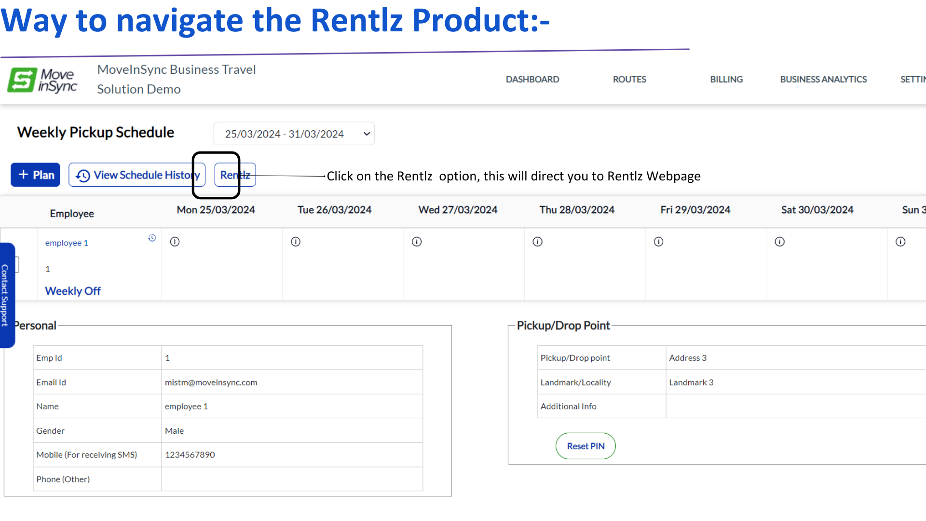
Task: Click info icon under Wed 27/03/2024
Action: [417, 242]
